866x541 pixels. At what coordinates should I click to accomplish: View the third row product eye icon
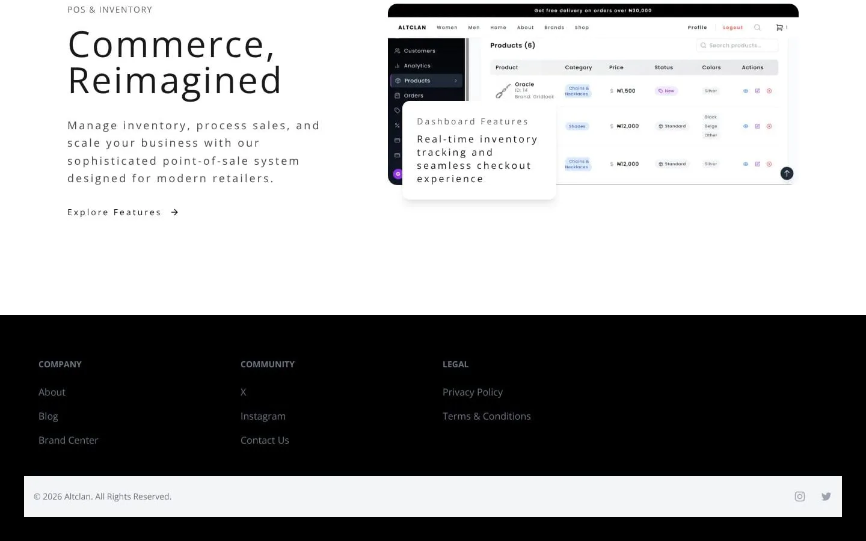746,164
